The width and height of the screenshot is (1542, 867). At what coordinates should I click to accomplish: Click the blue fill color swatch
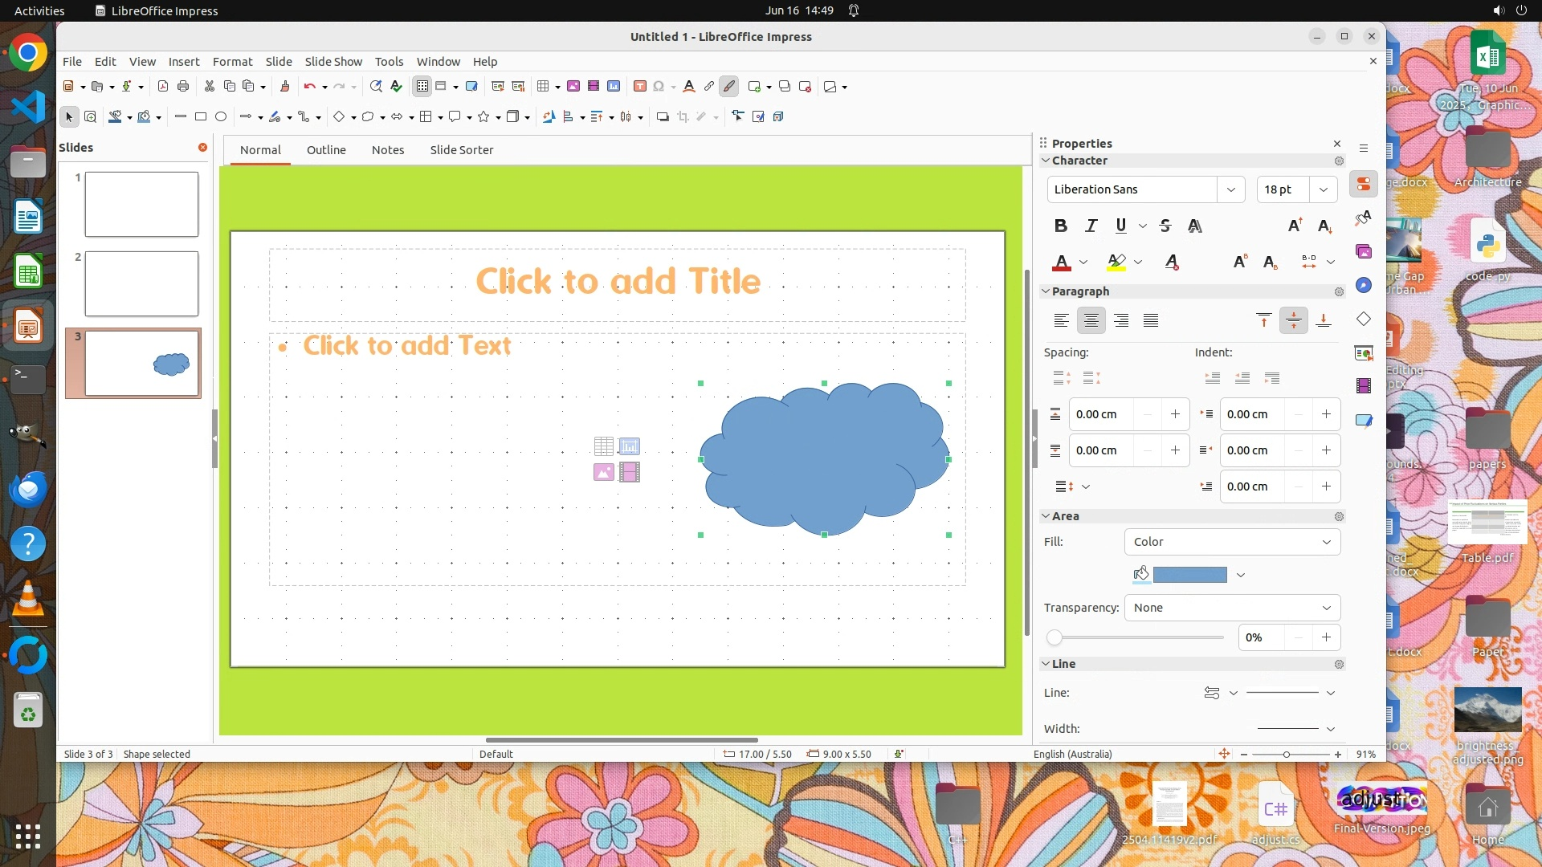1189,575
